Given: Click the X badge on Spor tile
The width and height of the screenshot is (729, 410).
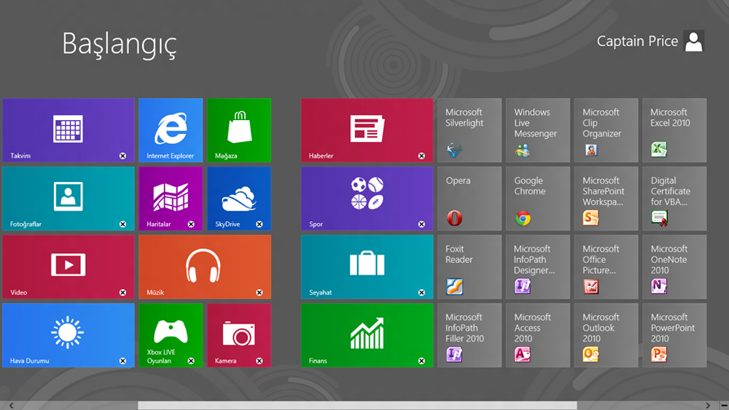Looking at the screenshot, I should [x=422, y=225].
